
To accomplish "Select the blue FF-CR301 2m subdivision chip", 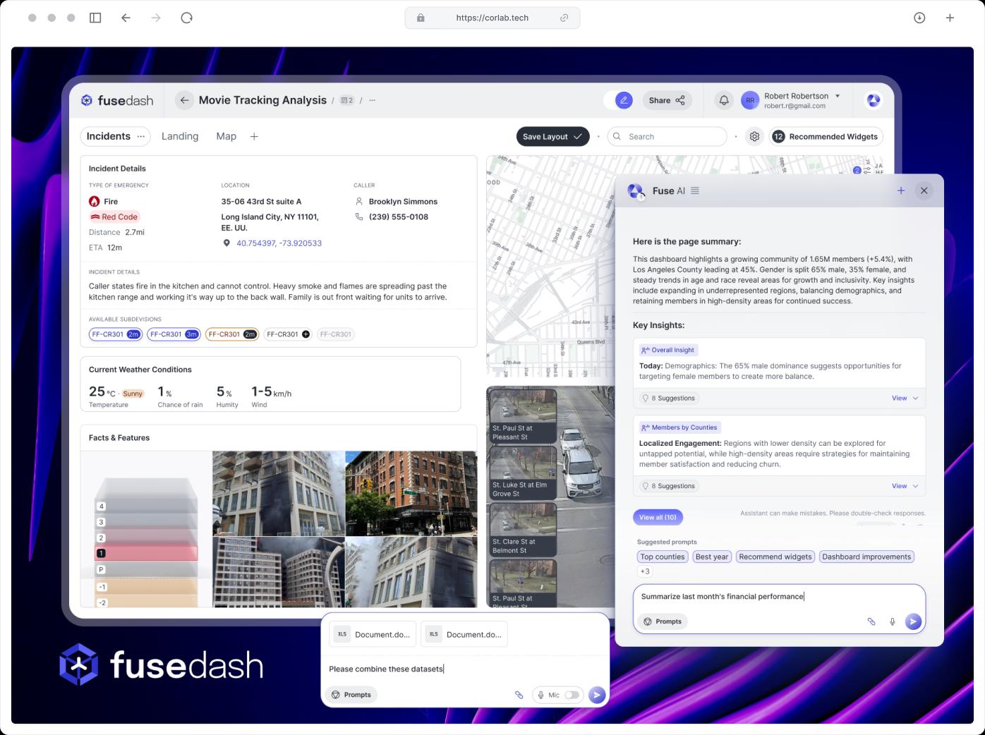I will [x=115, y=334].
